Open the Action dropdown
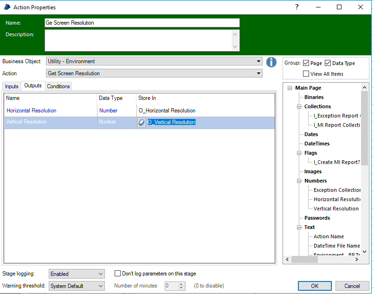 click(258, 73)
